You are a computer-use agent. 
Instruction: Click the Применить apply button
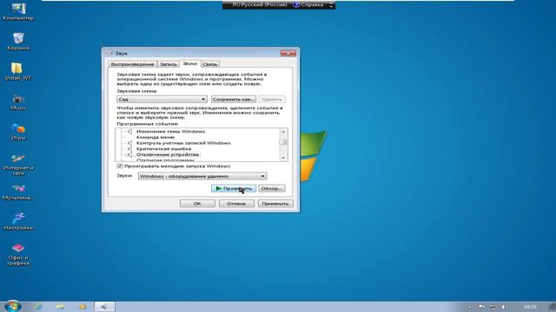click(x=275, y=204)
